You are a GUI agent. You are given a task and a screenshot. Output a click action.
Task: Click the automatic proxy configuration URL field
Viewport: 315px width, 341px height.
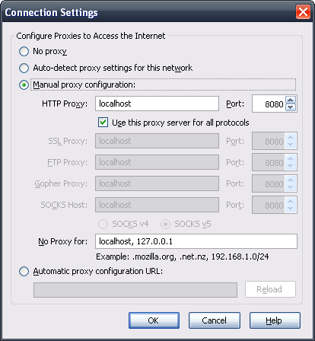135,290
